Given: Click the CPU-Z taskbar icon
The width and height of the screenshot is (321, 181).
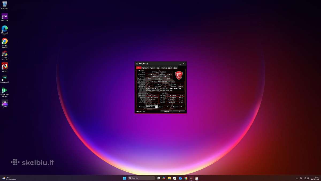Looking at the screenshot, I should [x=191, y=178].
